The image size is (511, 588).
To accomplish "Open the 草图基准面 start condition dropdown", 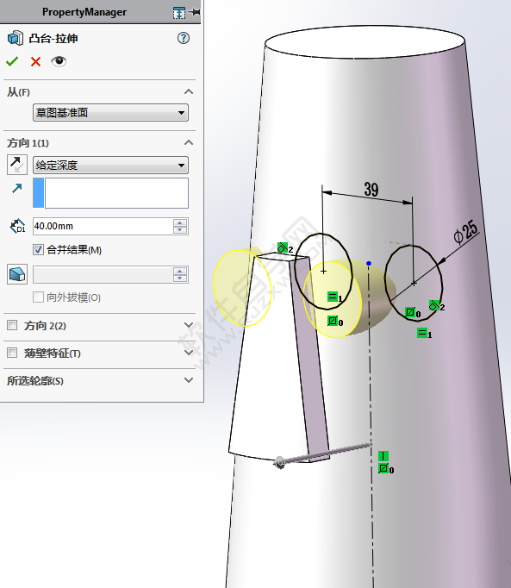I will point(110,112).
